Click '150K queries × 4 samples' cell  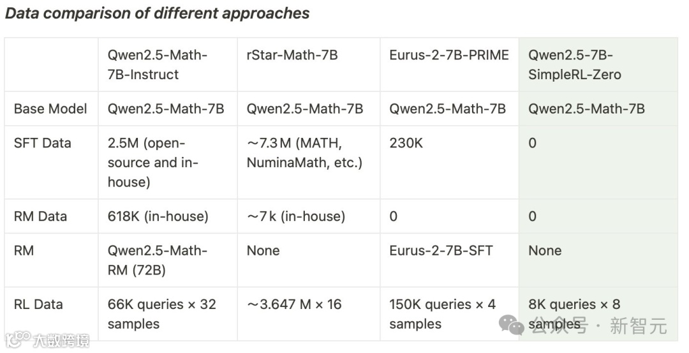coord(443,314)
